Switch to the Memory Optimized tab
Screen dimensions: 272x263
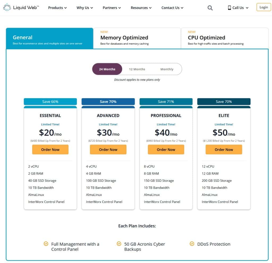(x=137, y=38)
